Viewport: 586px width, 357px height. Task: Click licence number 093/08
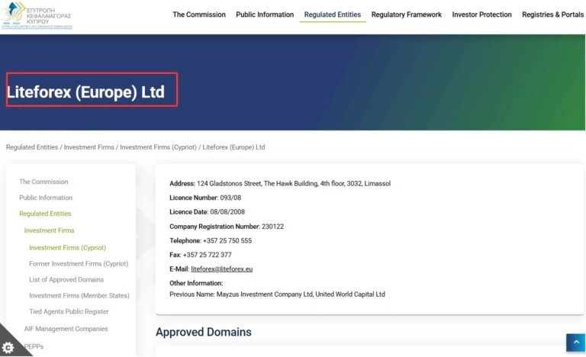[230, 198]
